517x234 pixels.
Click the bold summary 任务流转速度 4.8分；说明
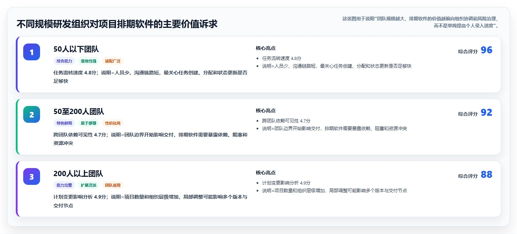150,77
